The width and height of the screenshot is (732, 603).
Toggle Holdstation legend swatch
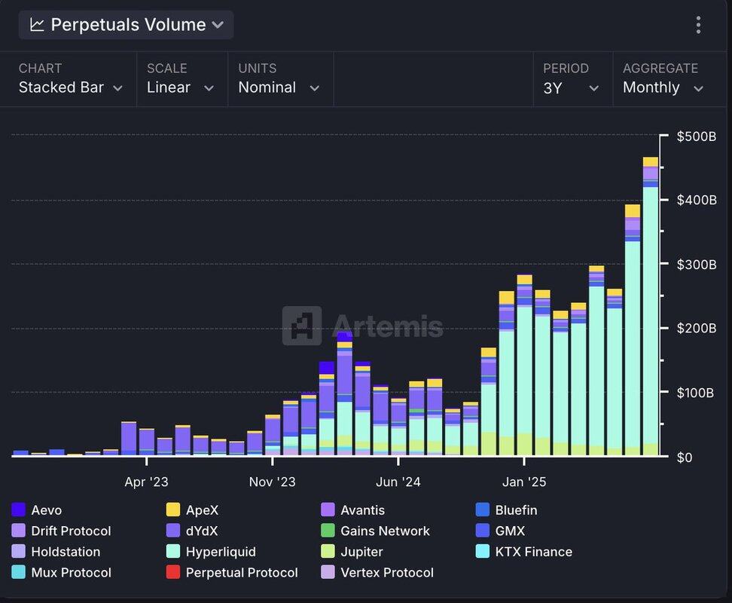pyautogui.click(x=18, y=551)
